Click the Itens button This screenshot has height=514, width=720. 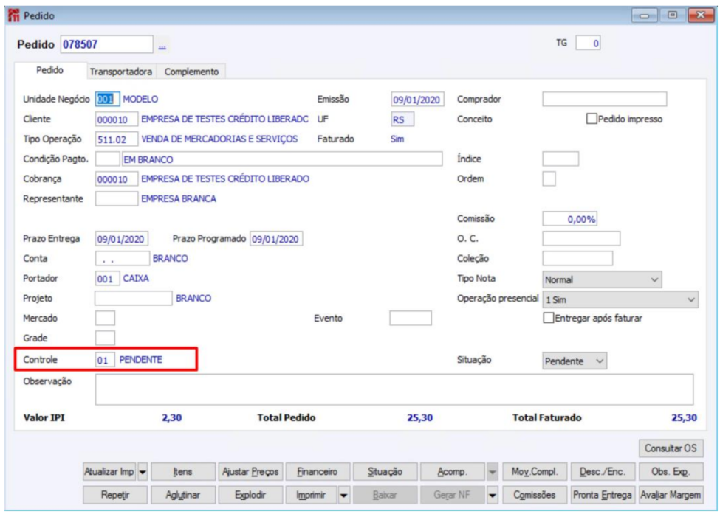point(182,472)
